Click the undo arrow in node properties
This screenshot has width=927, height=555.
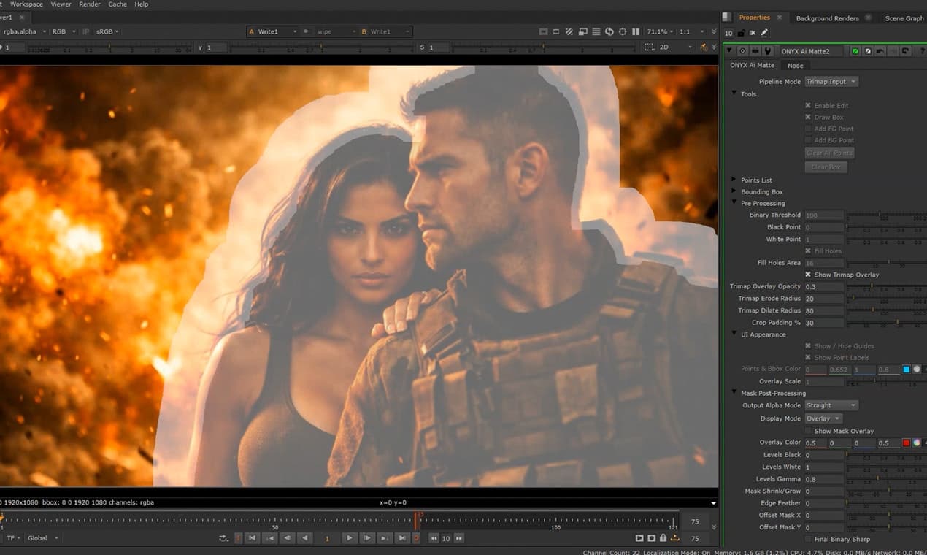879,51
